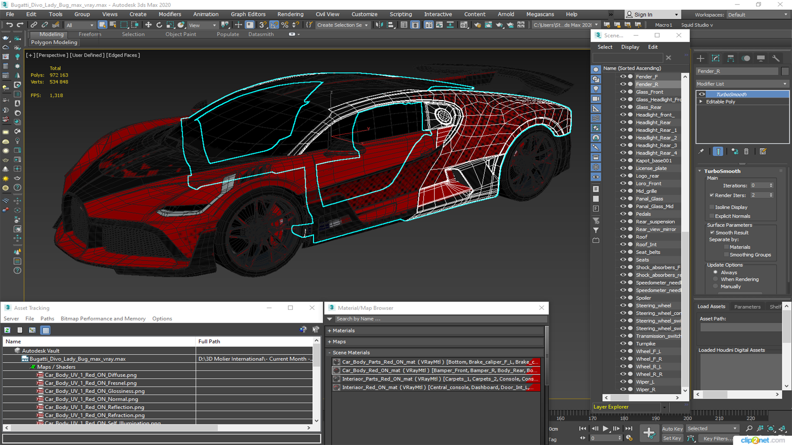Toggle the Render Iters checkbox

coord(712,195)
